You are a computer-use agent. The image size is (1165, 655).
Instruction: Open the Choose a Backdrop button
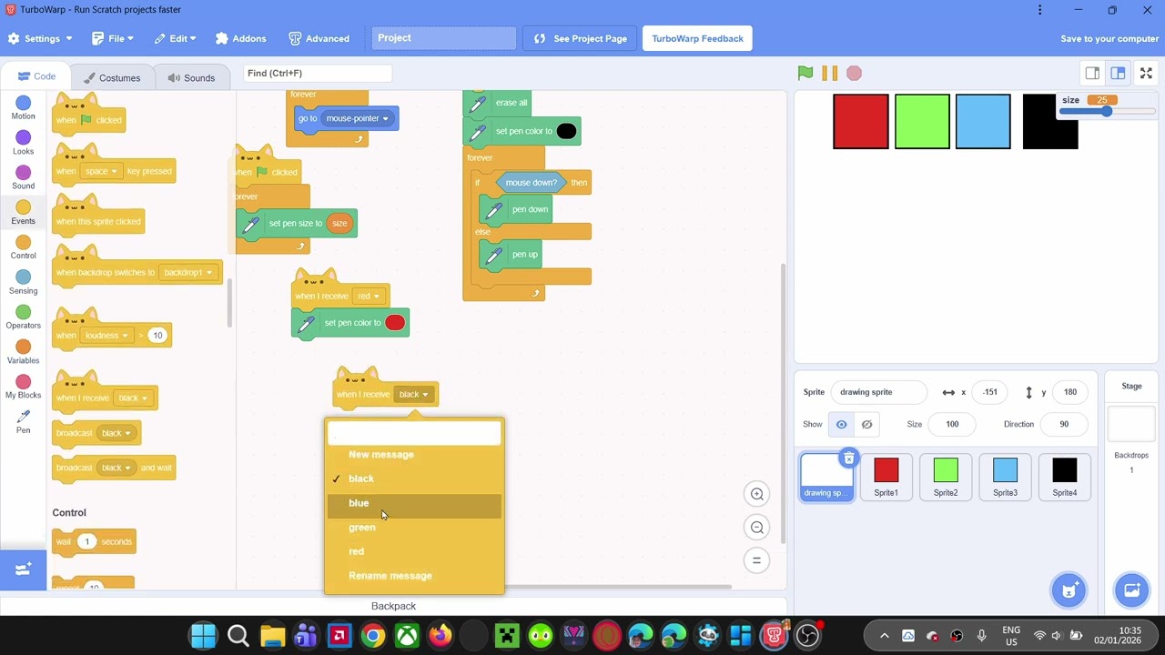(1131, 590)
